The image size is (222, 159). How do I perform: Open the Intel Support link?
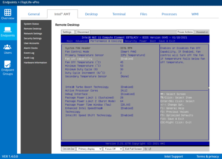[174, 156]
